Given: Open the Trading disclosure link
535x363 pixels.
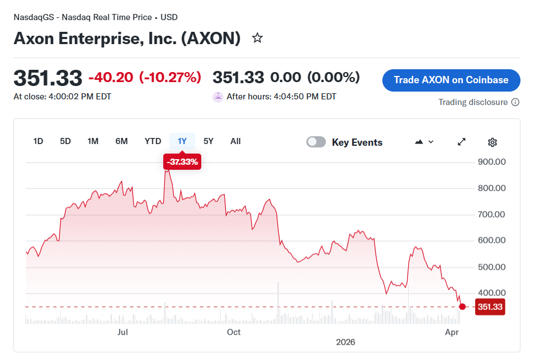Looking at the screenshot, I should [473, 102].
